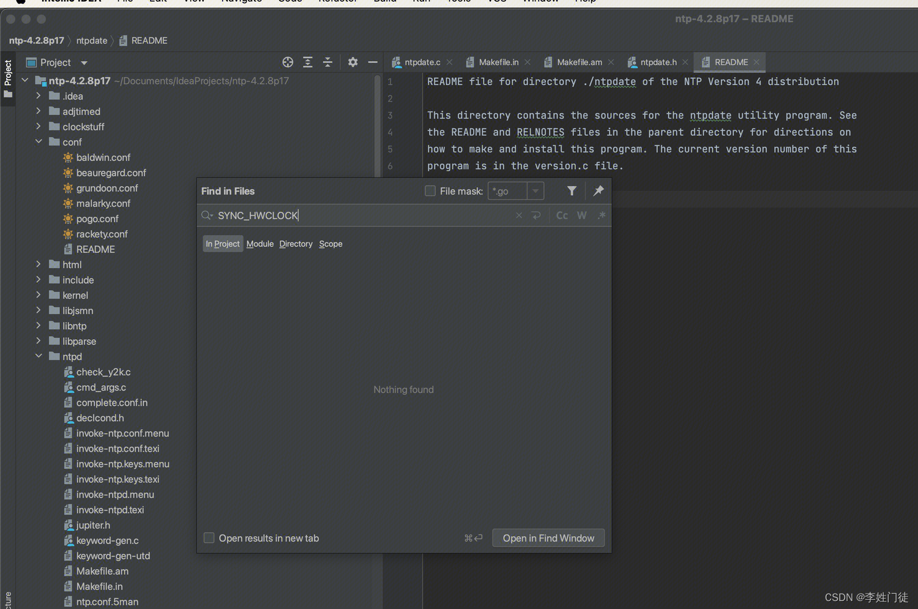Close the ntpdate.c tab
The width and height of the screenshot is (918, 609).
450,62
